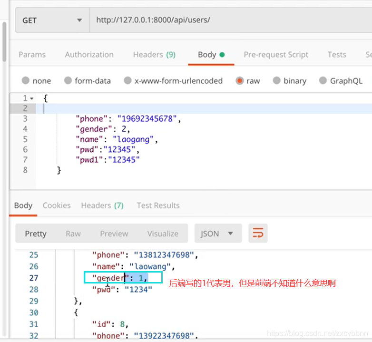Viewport: 372px width, 342px height.
Task: Select the raw body type radio
Action: [x=240, y=81]
